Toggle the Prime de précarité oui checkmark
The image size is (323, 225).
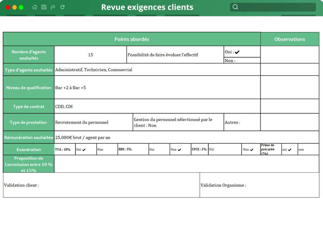(289, 149)
